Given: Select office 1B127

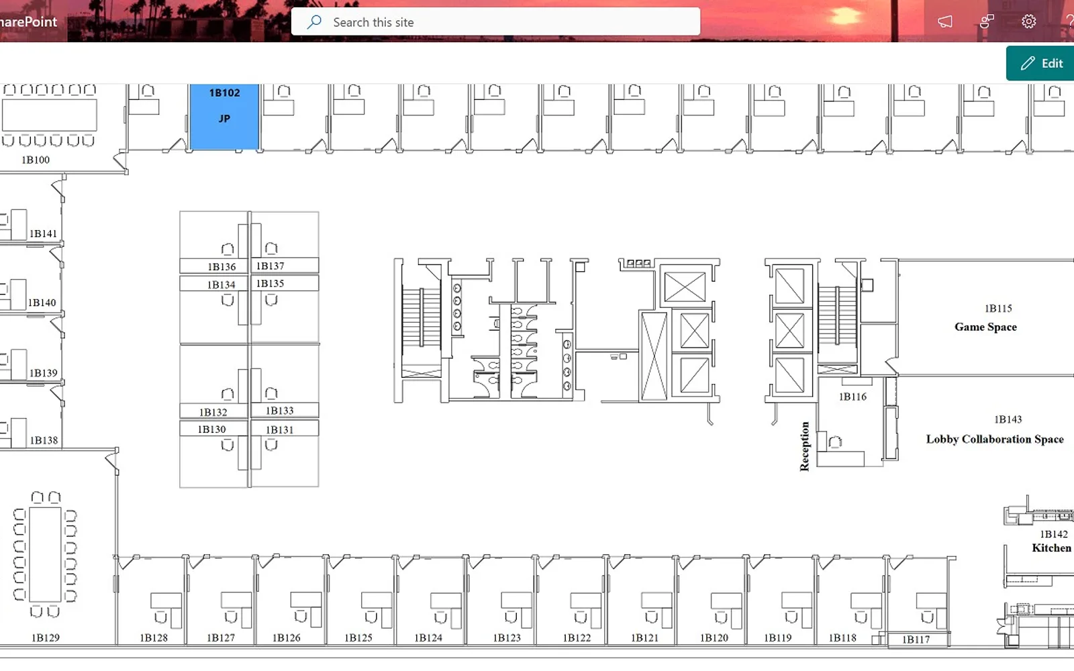Looking at the screenshot, I should click(x=221, y=637).
